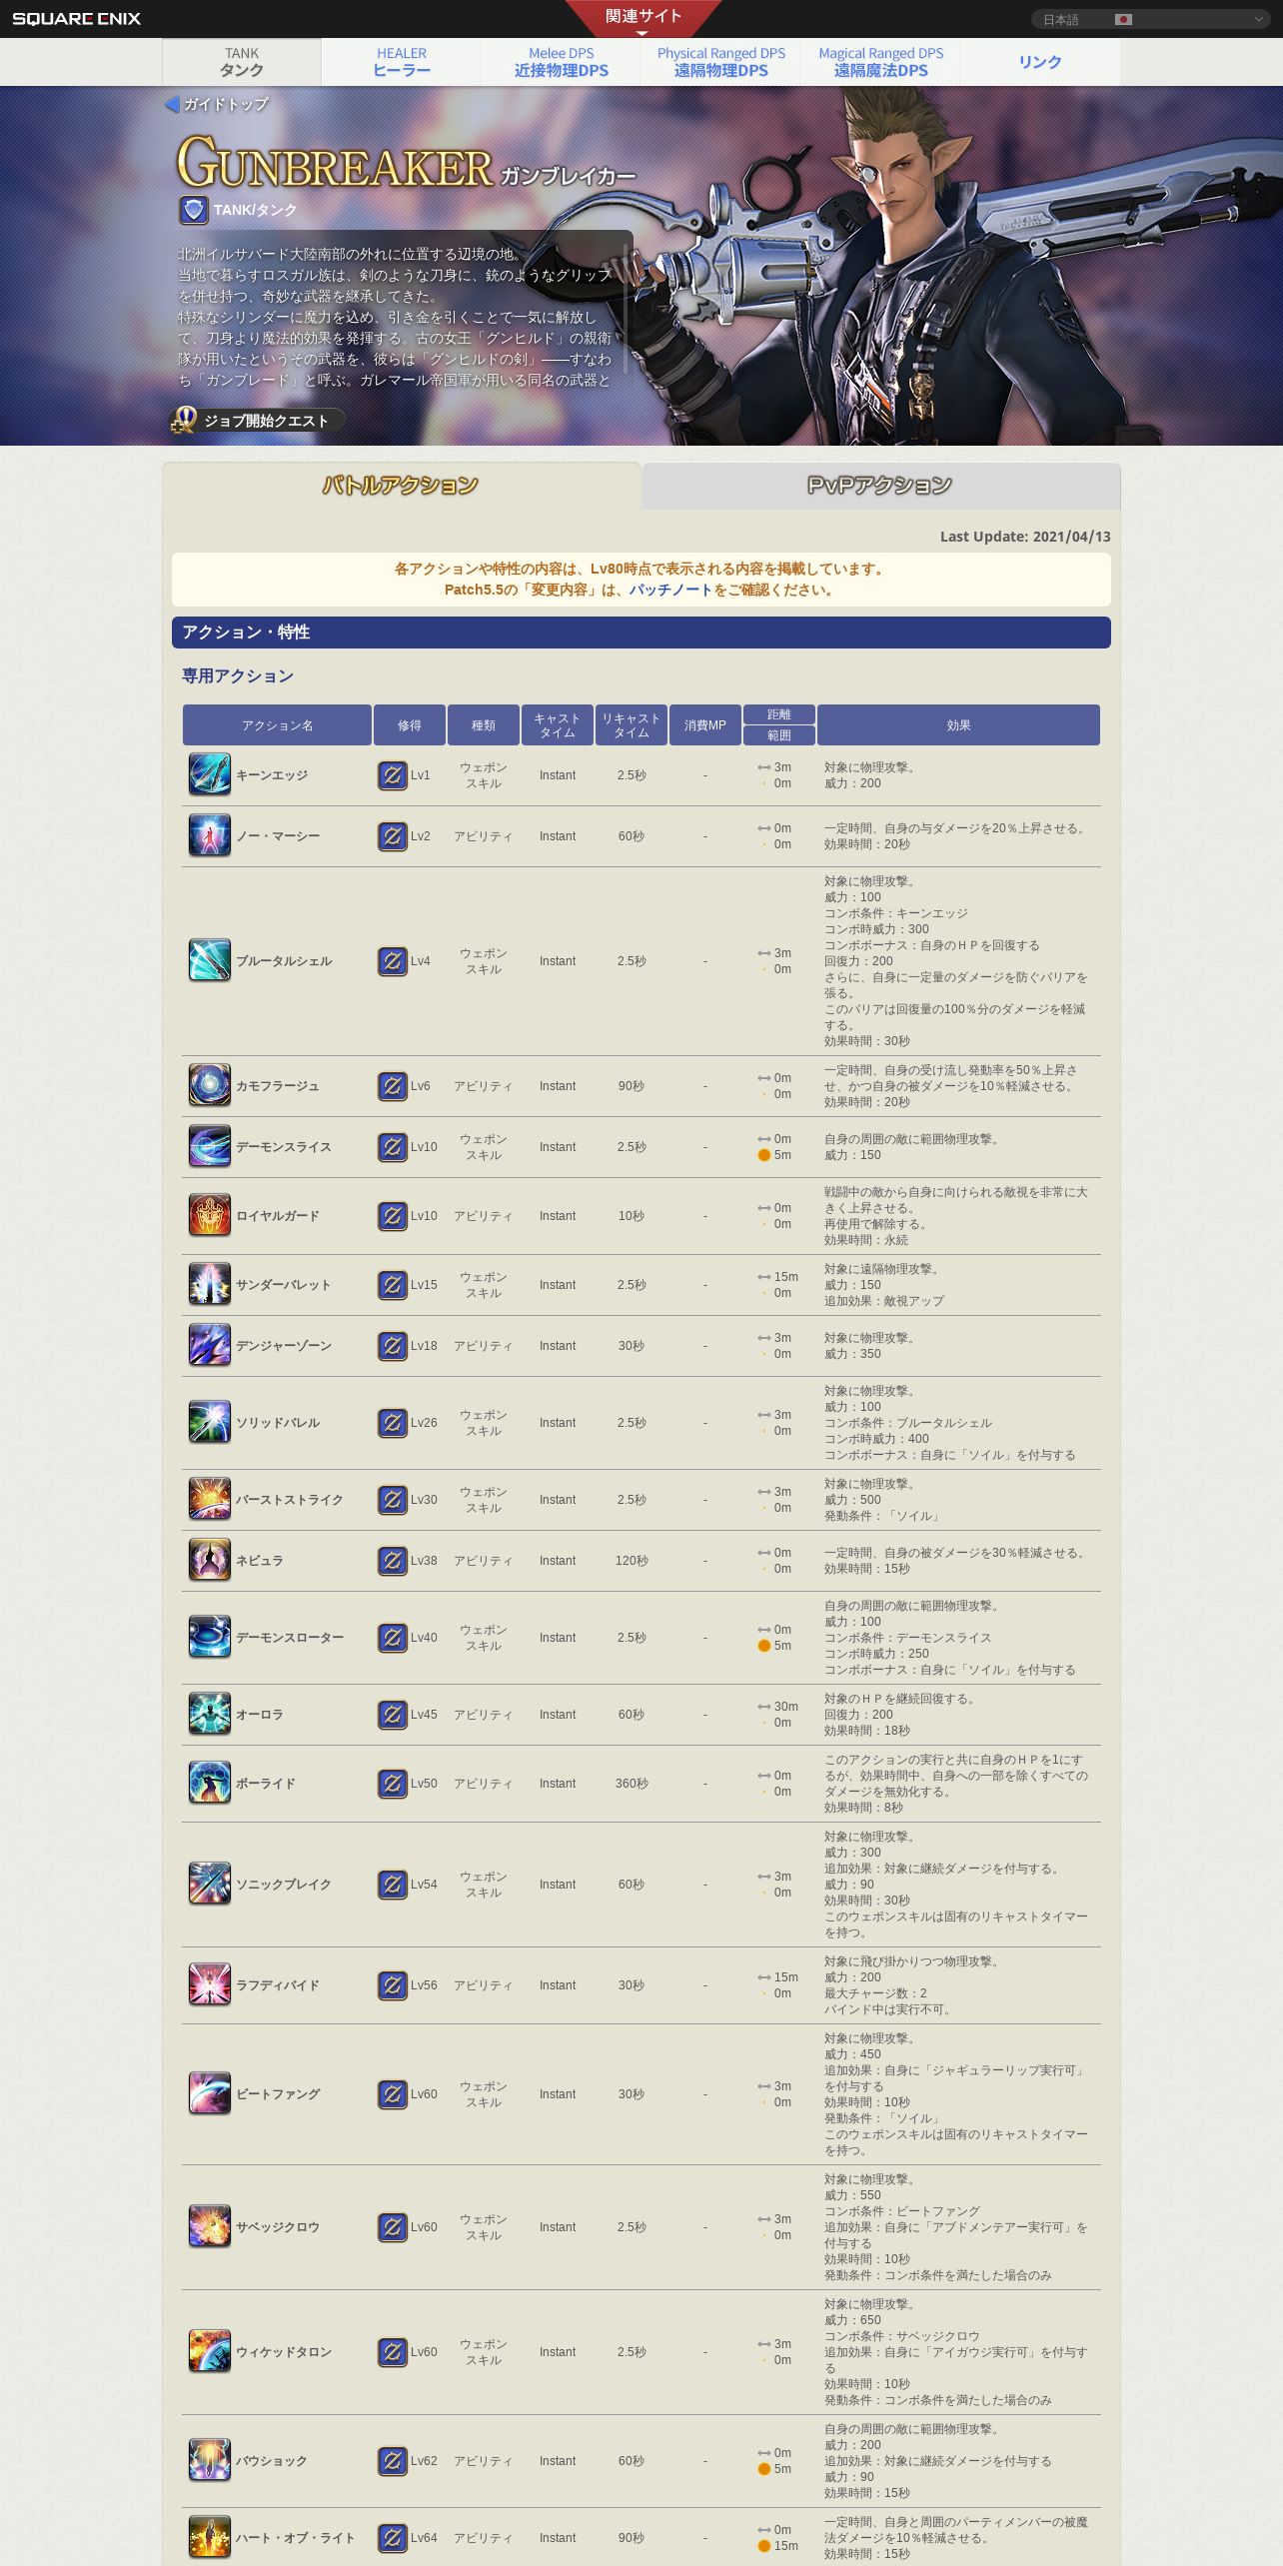
Task: Click the バウショック action icon
Action: pos(210,2460)
